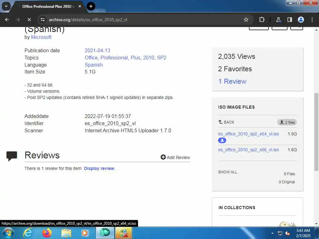Click the 2,035 Views text
Image resolution: width=319 pixels, height=239 pixels.
point(236,56)
